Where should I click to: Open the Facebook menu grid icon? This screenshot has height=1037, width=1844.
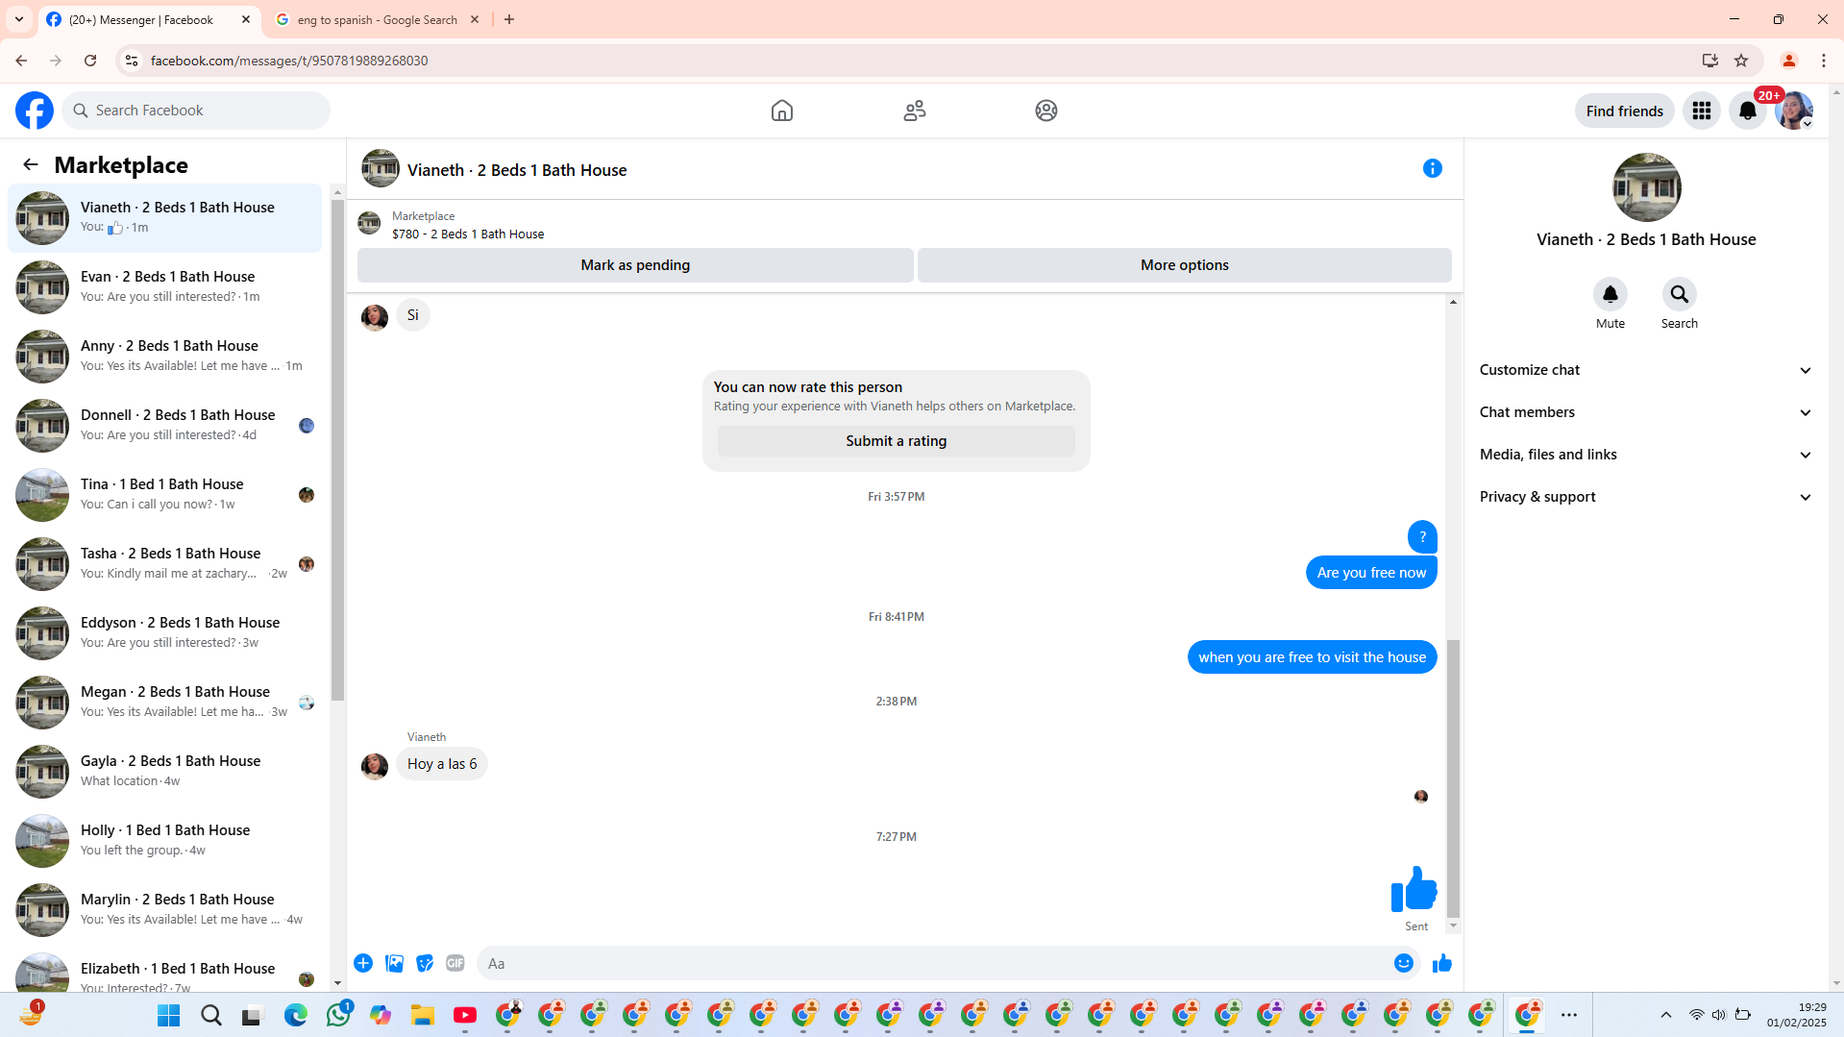click(x=1702, y=111)
